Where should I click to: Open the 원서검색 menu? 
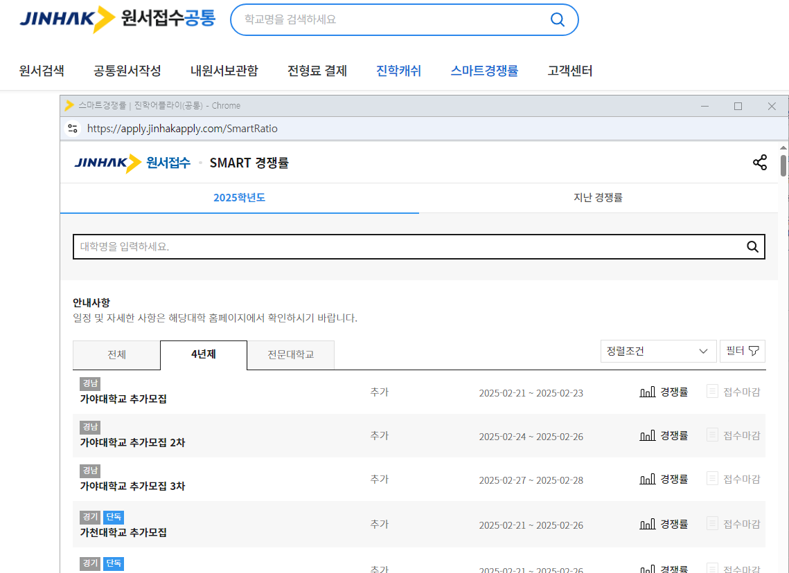click(x=42, y=71)
